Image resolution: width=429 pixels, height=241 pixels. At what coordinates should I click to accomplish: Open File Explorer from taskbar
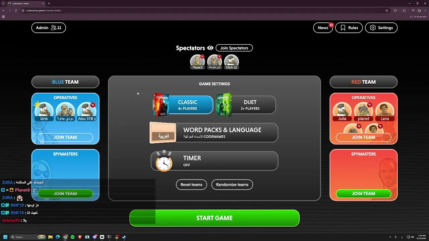point(51,237)
